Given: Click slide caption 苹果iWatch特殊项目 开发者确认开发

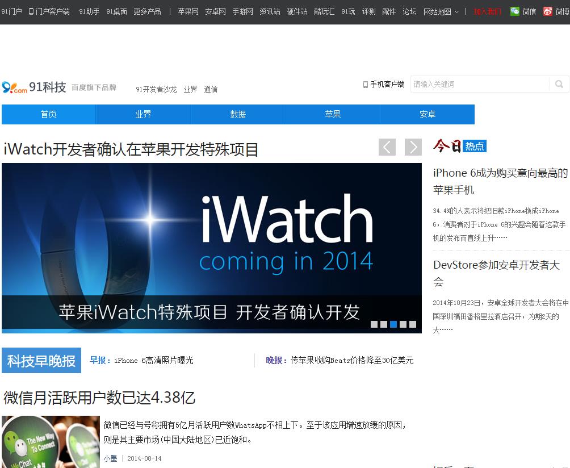Looking at the screenshot, I should coord(209,312).
